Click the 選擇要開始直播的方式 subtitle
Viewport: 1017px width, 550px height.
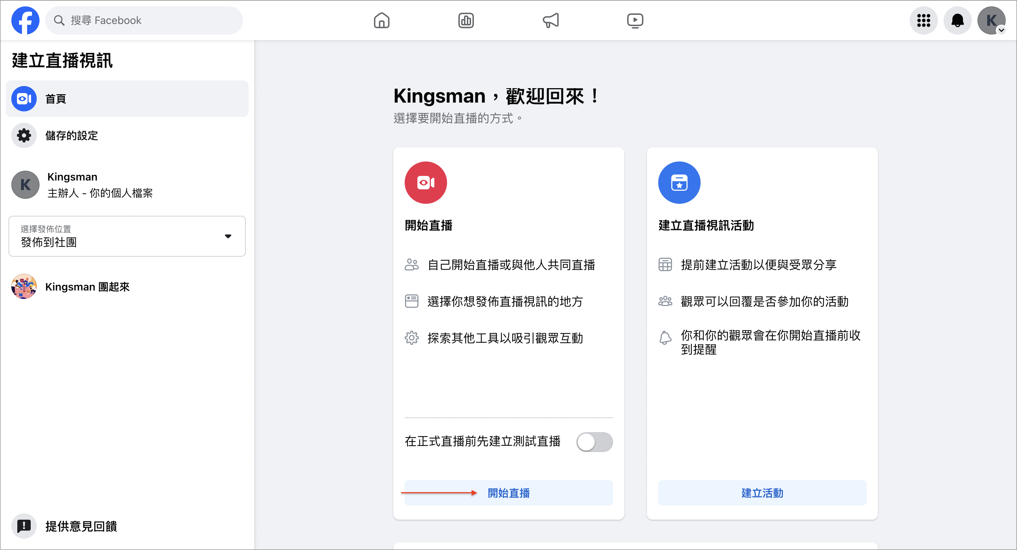(x=458, y=118)
